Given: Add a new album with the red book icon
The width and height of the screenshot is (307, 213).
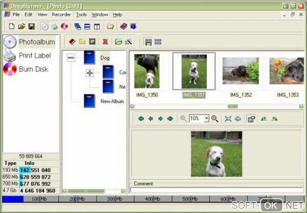Looking at the screenshot, I should [x=72, y=41].
